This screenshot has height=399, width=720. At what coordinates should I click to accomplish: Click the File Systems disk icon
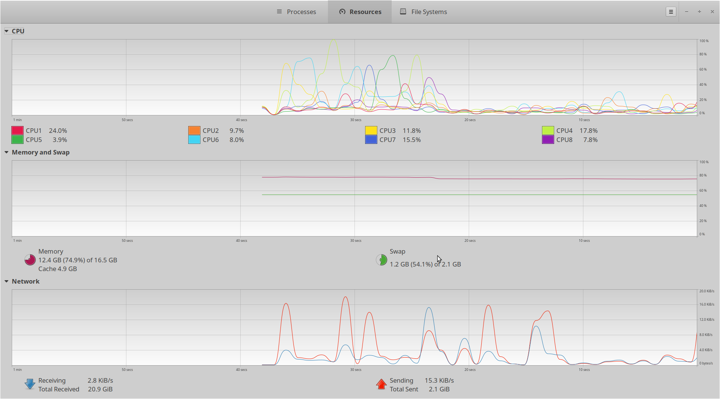402,11
